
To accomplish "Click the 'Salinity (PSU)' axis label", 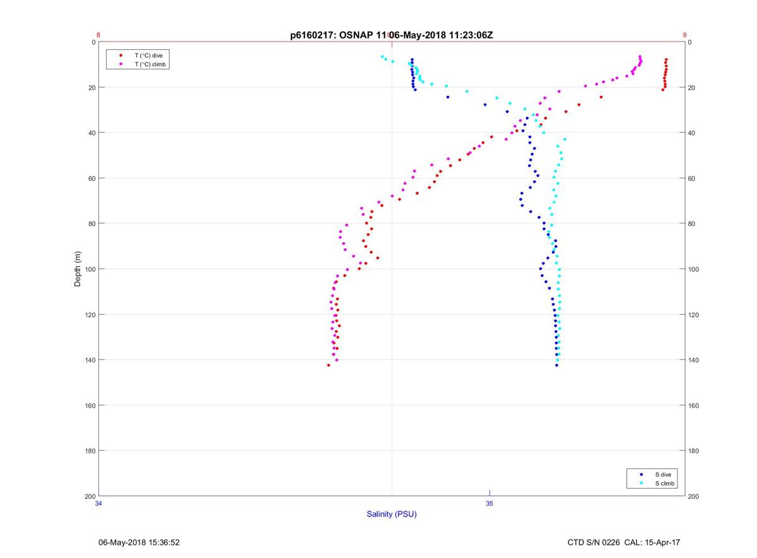I will coord(392,514).
